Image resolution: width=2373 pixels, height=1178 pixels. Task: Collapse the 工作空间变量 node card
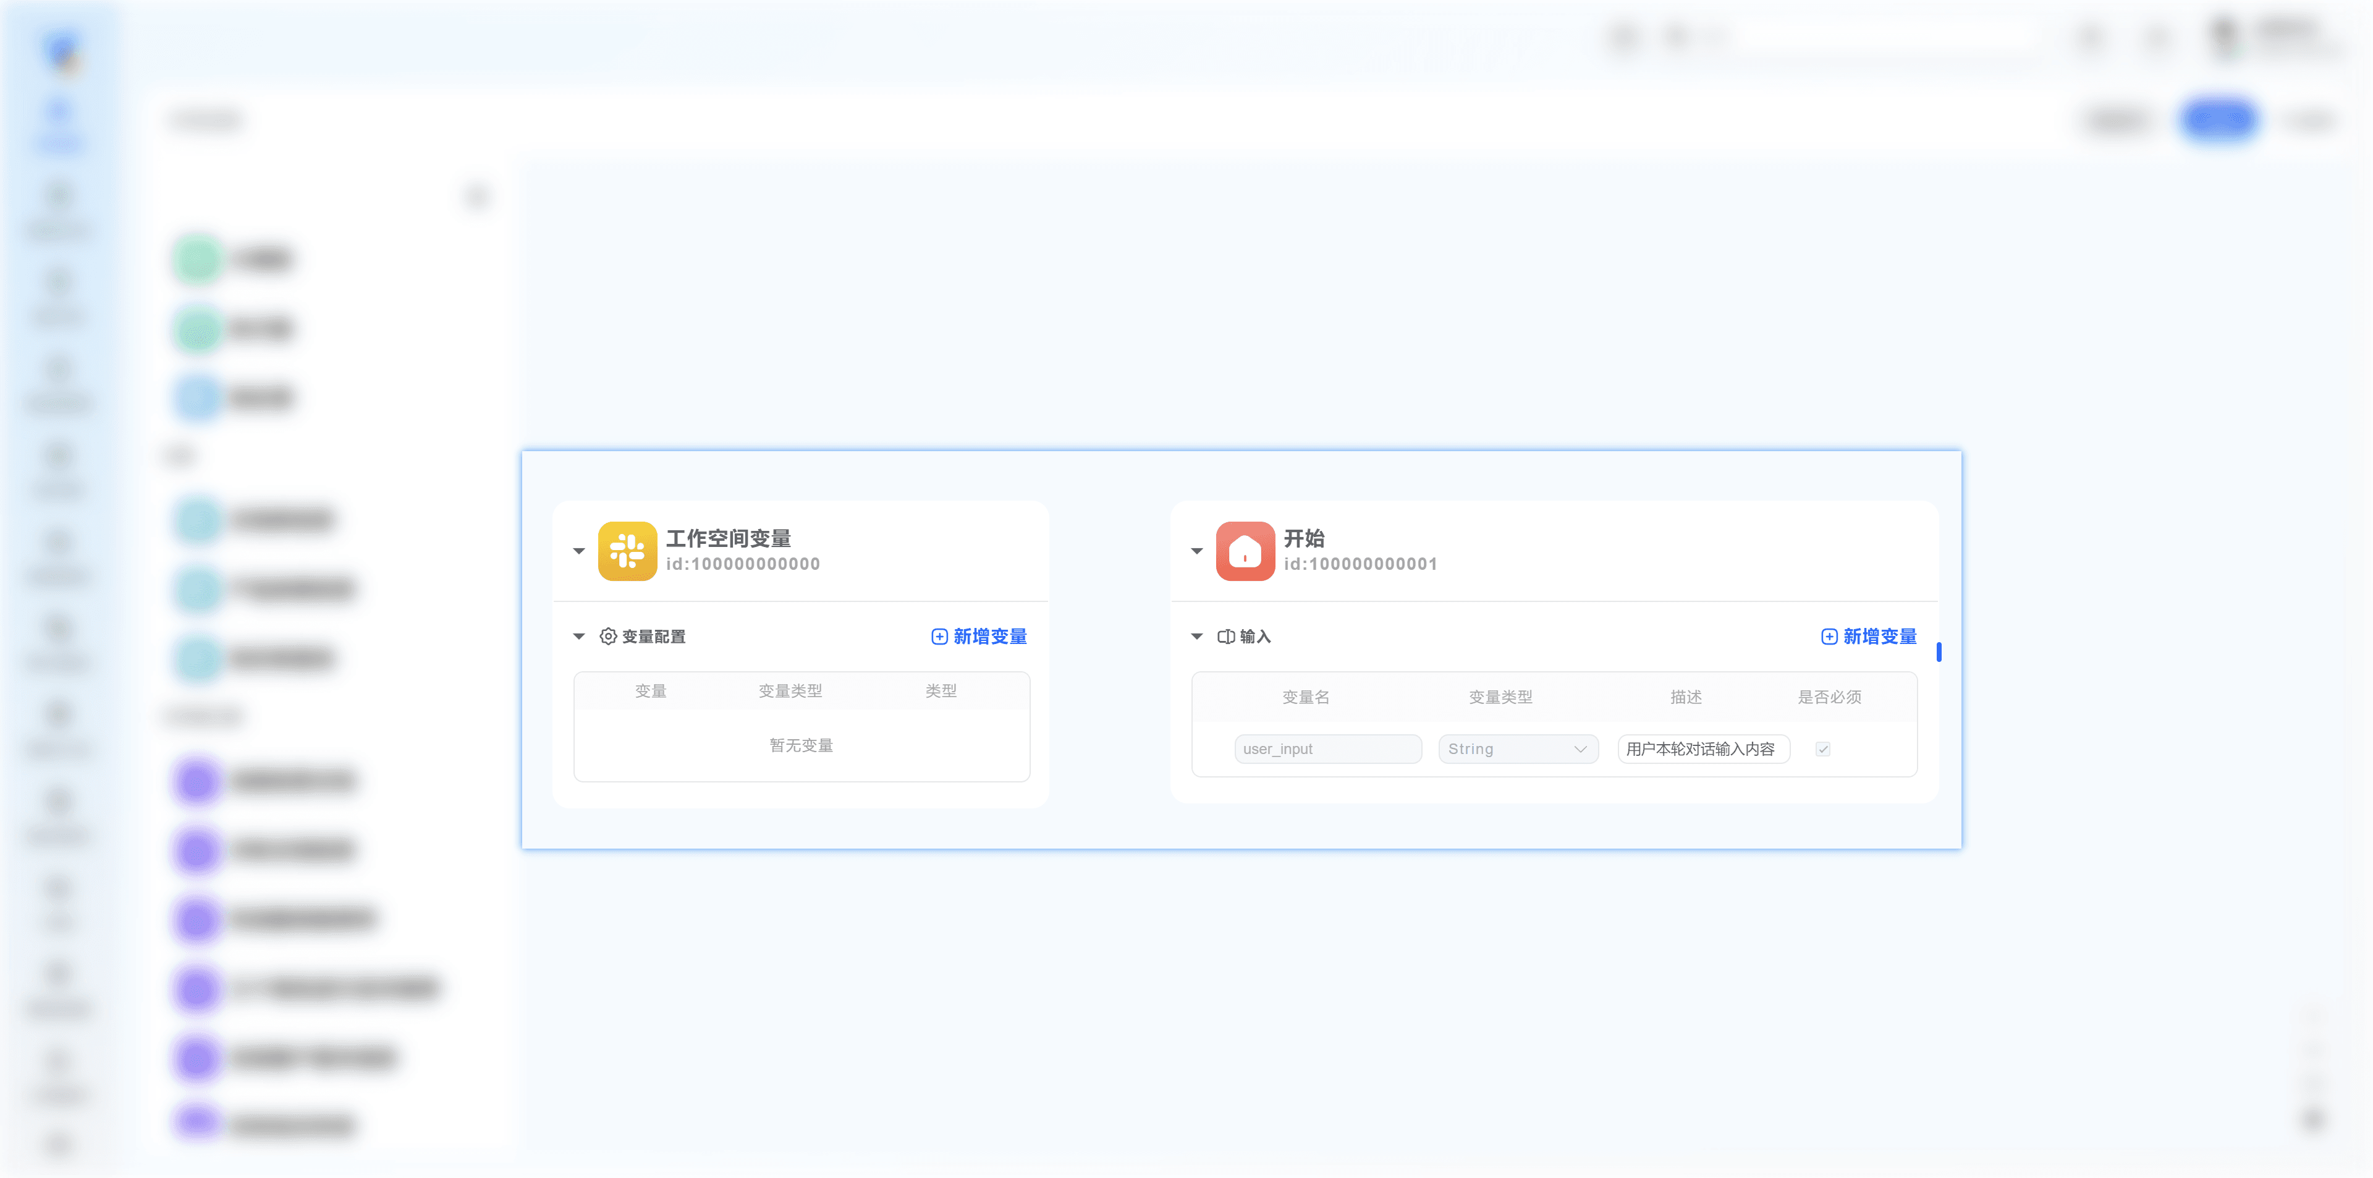pos(578,551)
